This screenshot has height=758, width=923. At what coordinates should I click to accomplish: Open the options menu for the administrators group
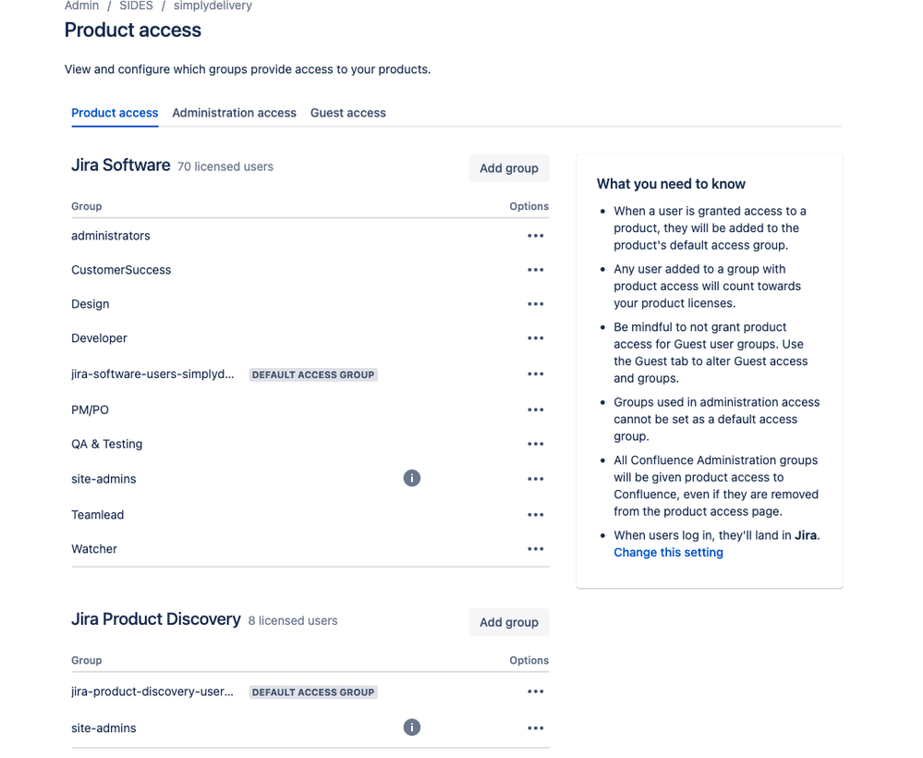535,236
